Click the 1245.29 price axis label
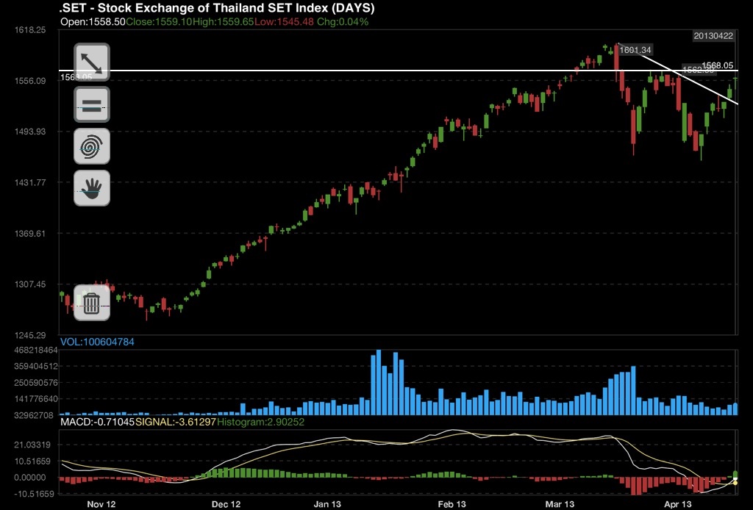 29,335
